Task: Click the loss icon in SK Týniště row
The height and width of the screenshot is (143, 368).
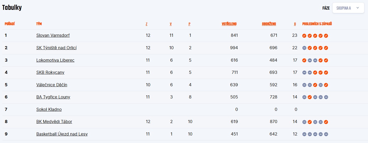Action: (x=304, y=48)
